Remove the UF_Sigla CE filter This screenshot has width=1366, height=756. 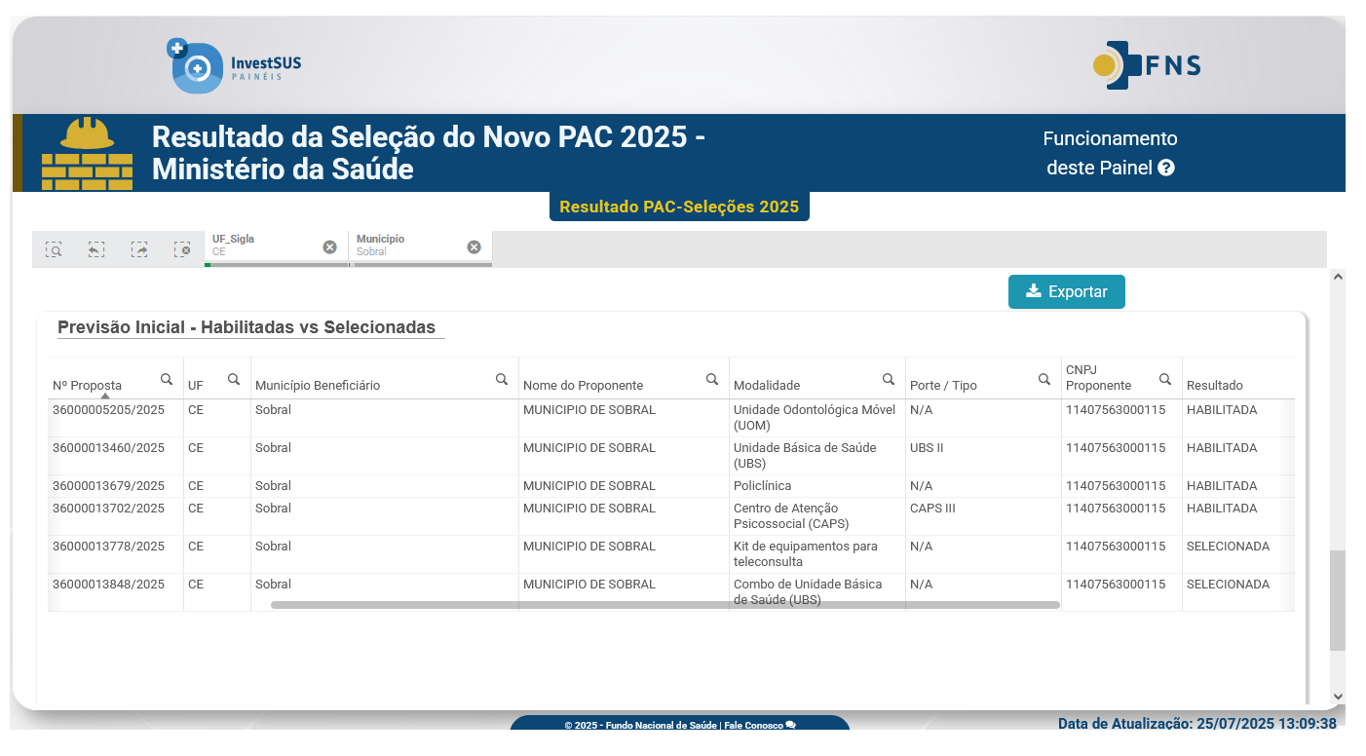click(329, 247)
